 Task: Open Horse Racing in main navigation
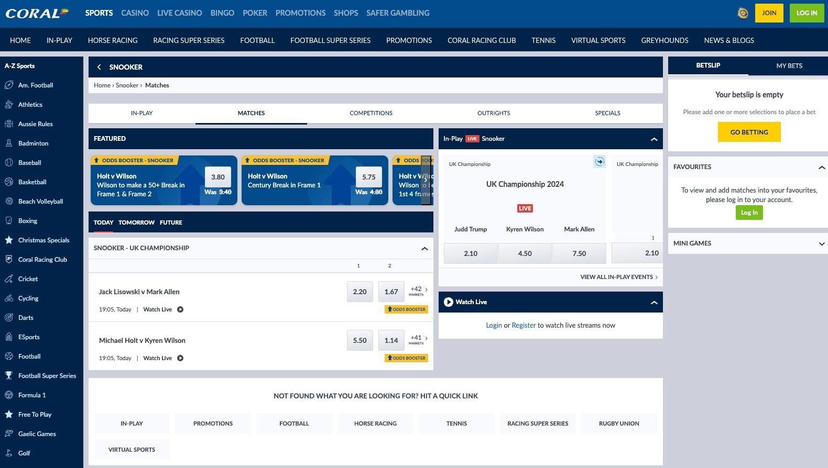[x=113, y=40]
